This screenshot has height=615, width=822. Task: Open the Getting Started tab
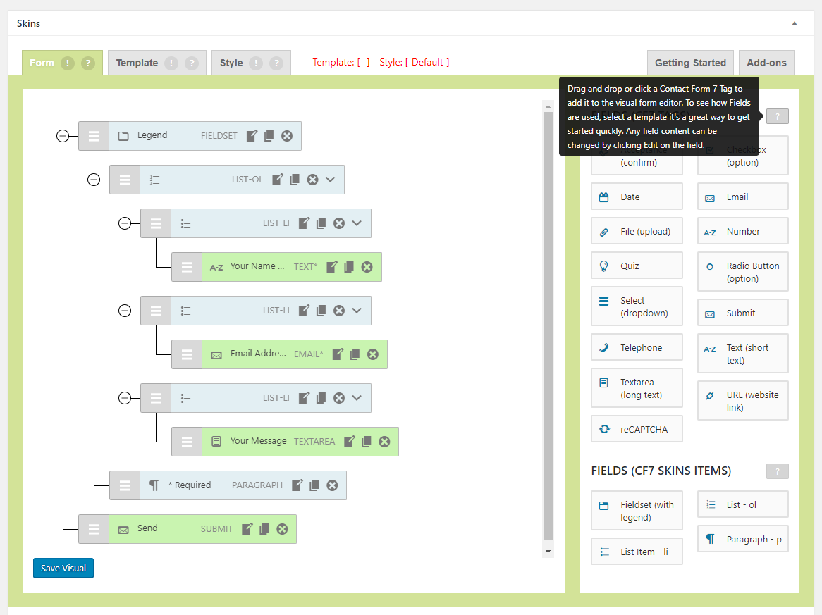pos(690,63)
